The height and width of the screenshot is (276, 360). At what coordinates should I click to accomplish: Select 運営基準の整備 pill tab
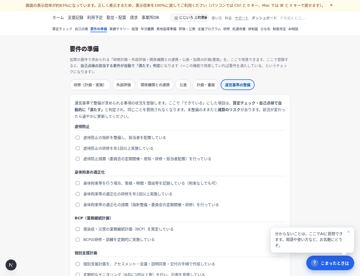(x=237, y=85)
